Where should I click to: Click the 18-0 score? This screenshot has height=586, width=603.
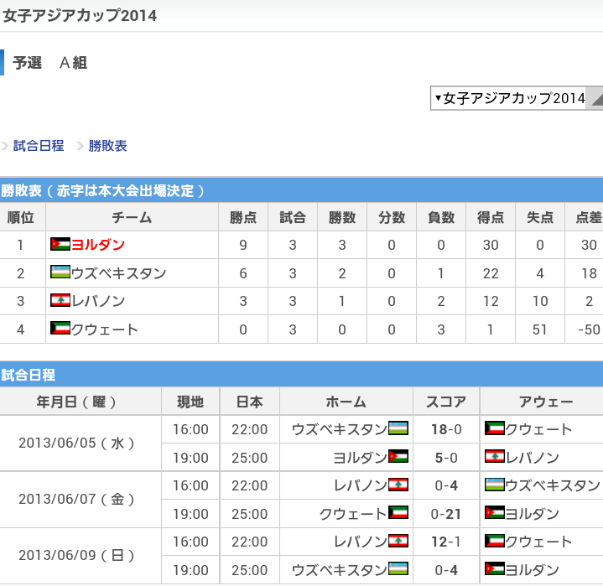[x=446, y=429]
